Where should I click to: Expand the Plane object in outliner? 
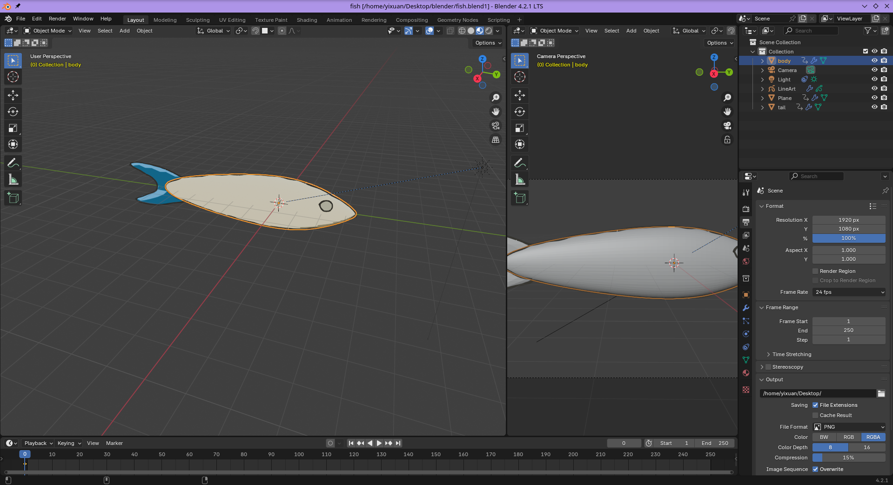tap(762, 98)
